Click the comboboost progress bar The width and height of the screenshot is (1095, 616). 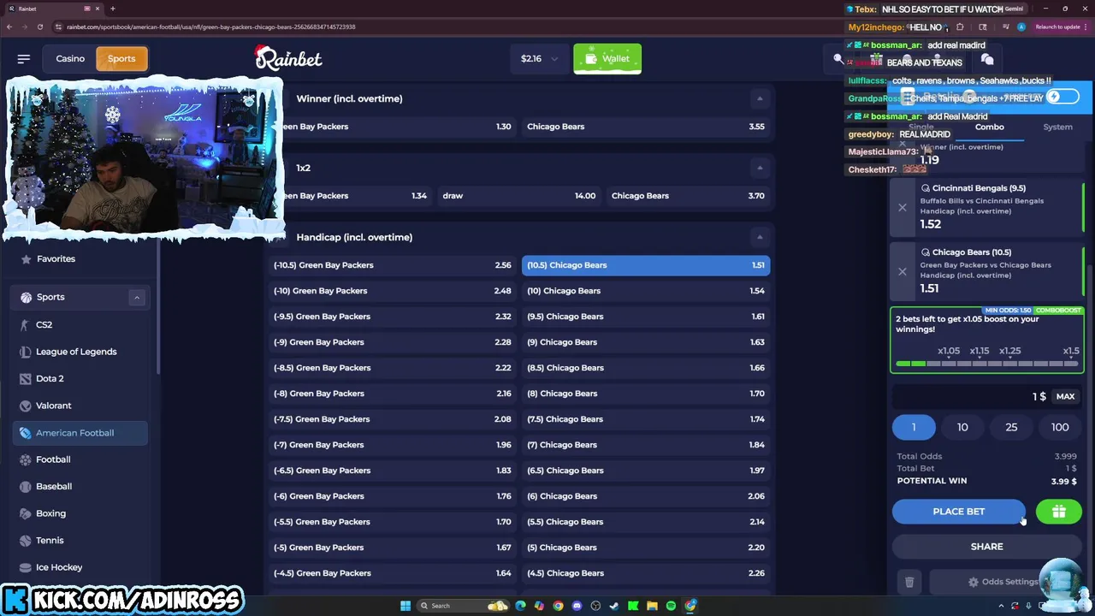click(x=986, y=364)
